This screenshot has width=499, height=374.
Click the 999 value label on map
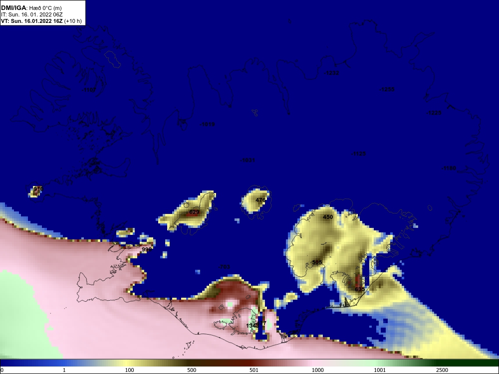click(x=147, y=250)
